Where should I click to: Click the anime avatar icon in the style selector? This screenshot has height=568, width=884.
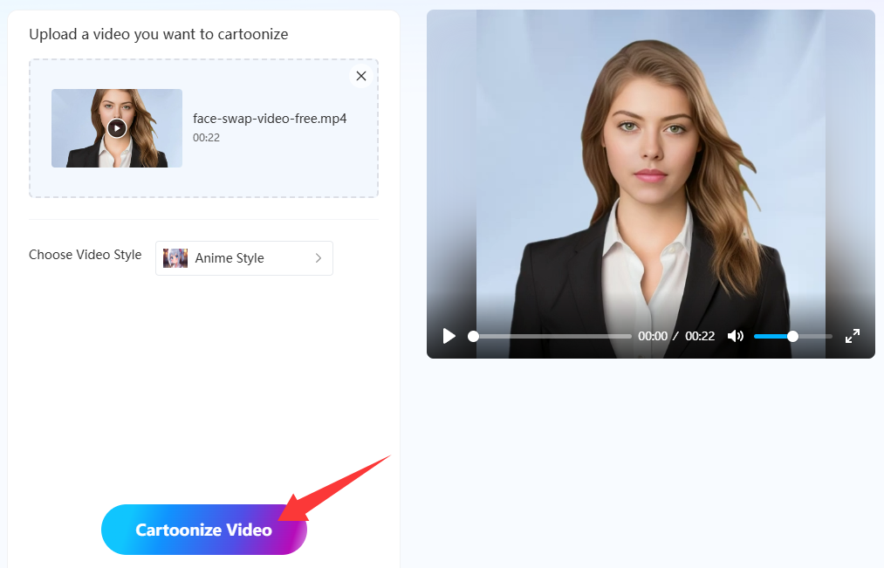175,258
